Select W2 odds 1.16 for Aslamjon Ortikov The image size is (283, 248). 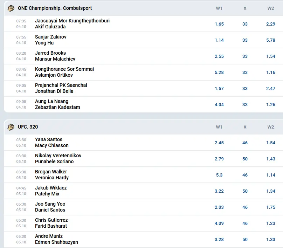point(270,73)
